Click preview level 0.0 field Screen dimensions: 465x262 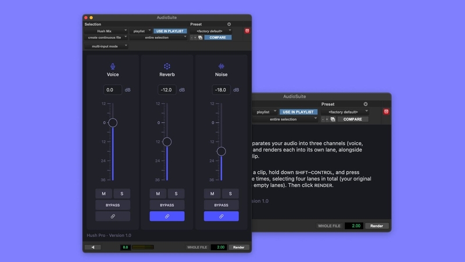click(x=125, y=247)
